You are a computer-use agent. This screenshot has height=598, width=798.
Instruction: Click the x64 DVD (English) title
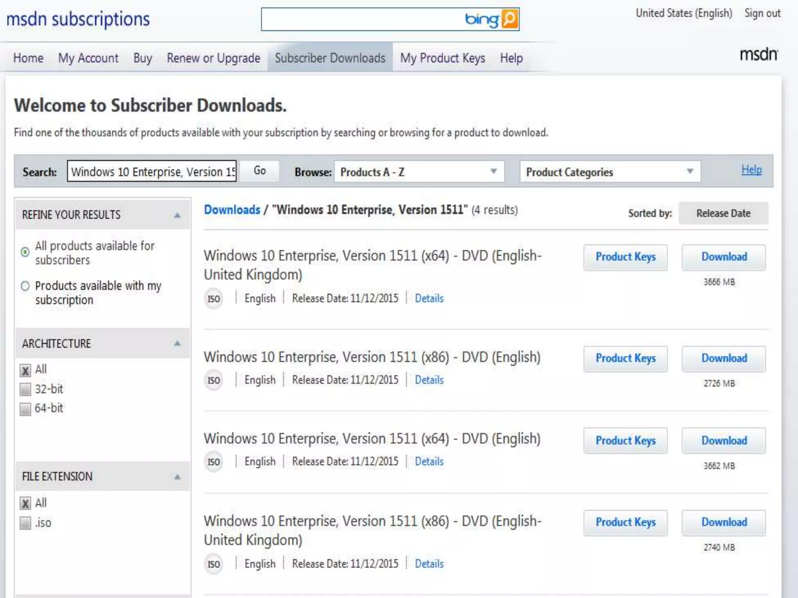(372, 439)
